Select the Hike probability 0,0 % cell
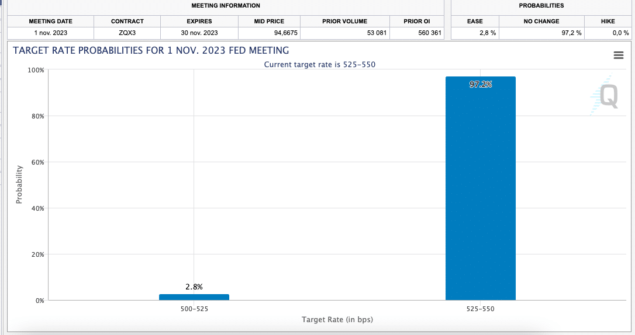This screenshot has height=335, width=635. (x=620, y=33)
